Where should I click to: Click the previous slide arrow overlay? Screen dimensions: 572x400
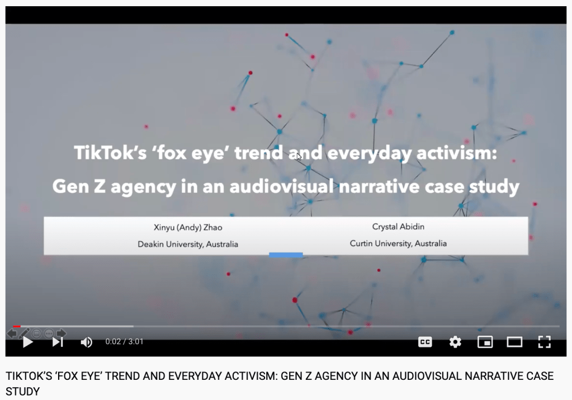pos(12,333)
